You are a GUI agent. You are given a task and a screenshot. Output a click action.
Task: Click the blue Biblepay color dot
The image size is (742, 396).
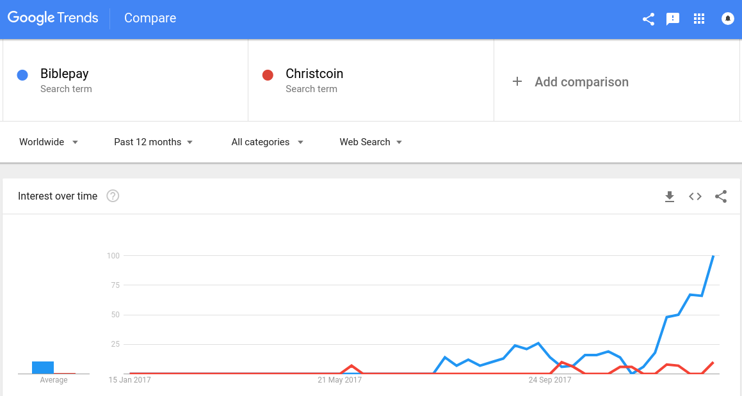22,75
